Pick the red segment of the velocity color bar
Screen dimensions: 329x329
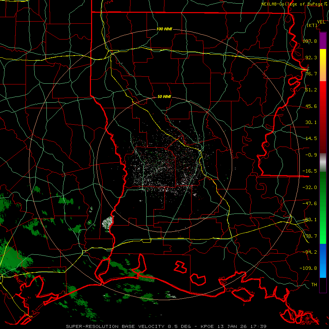(323, 117)
